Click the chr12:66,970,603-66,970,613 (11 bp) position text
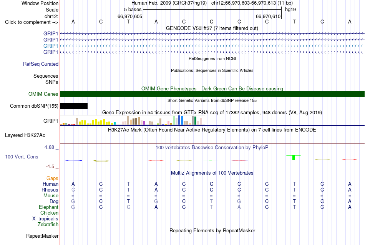365x245 pixels. (x=252, y=3)
